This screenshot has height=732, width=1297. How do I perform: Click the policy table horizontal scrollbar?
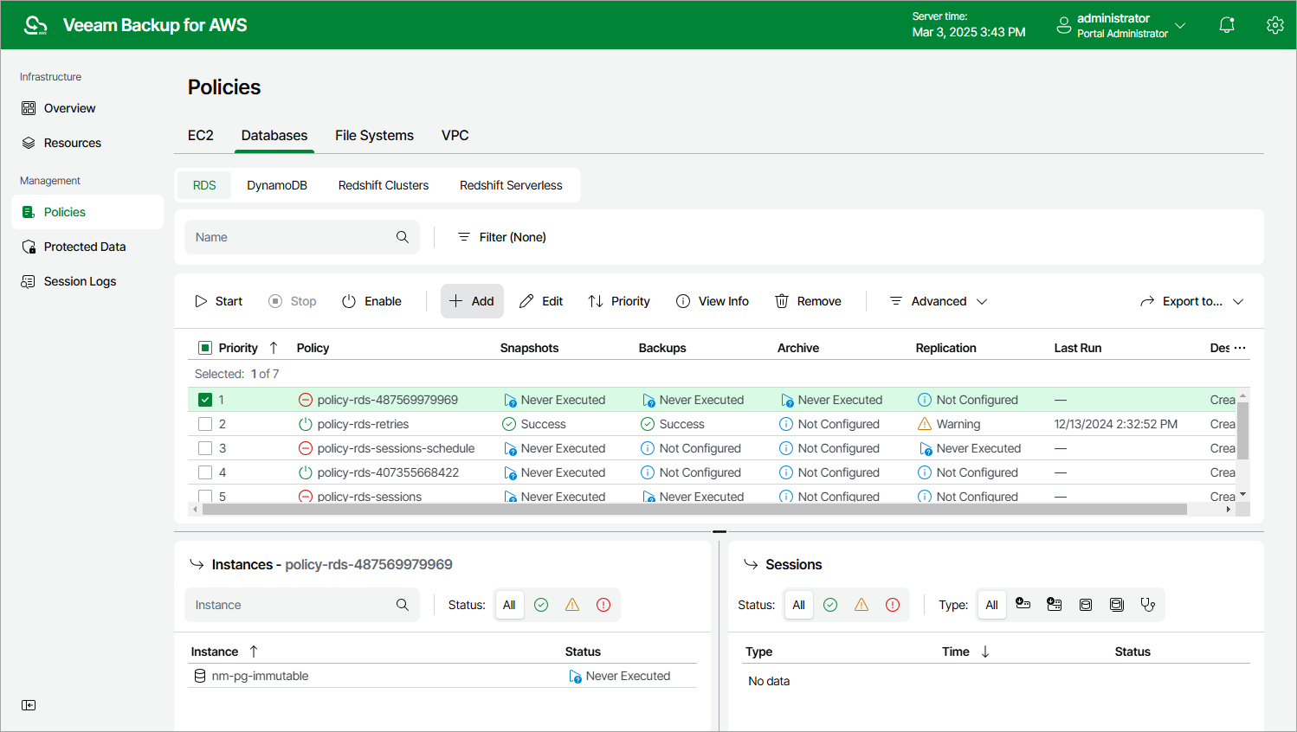click(x=694, y=510)
